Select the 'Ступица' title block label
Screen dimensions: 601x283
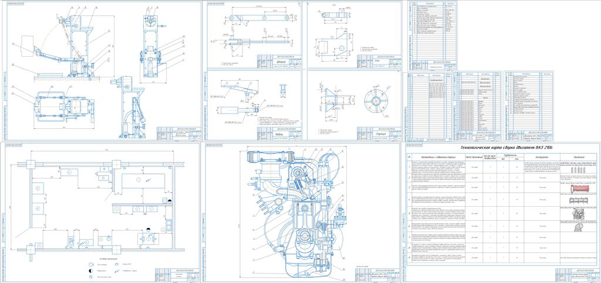pyautogui.click(x=381, y=135)
